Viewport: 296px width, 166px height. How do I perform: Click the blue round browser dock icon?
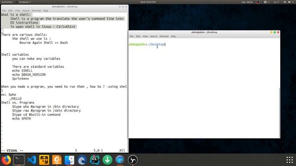coord(120,160)
